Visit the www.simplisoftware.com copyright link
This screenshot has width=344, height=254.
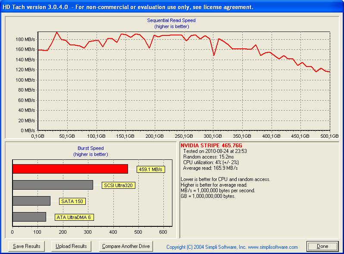273,247
